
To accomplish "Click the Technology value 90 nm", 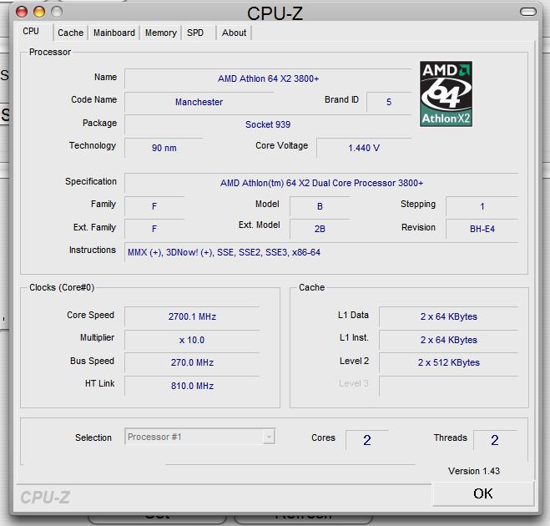I will pos(164,148).
